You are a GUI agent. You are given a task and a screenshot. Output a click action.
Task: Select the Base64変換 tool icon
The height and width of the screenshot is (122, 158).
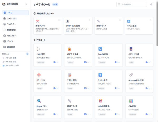(100, 49)
